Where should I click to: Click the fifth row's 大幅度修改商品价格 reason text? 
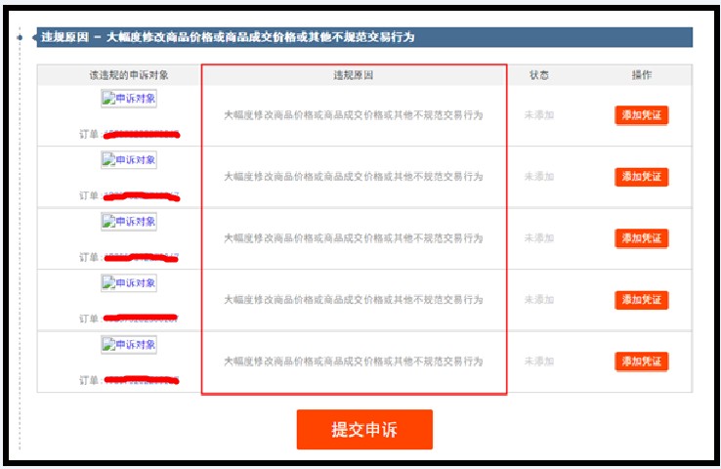click(353, 362)
